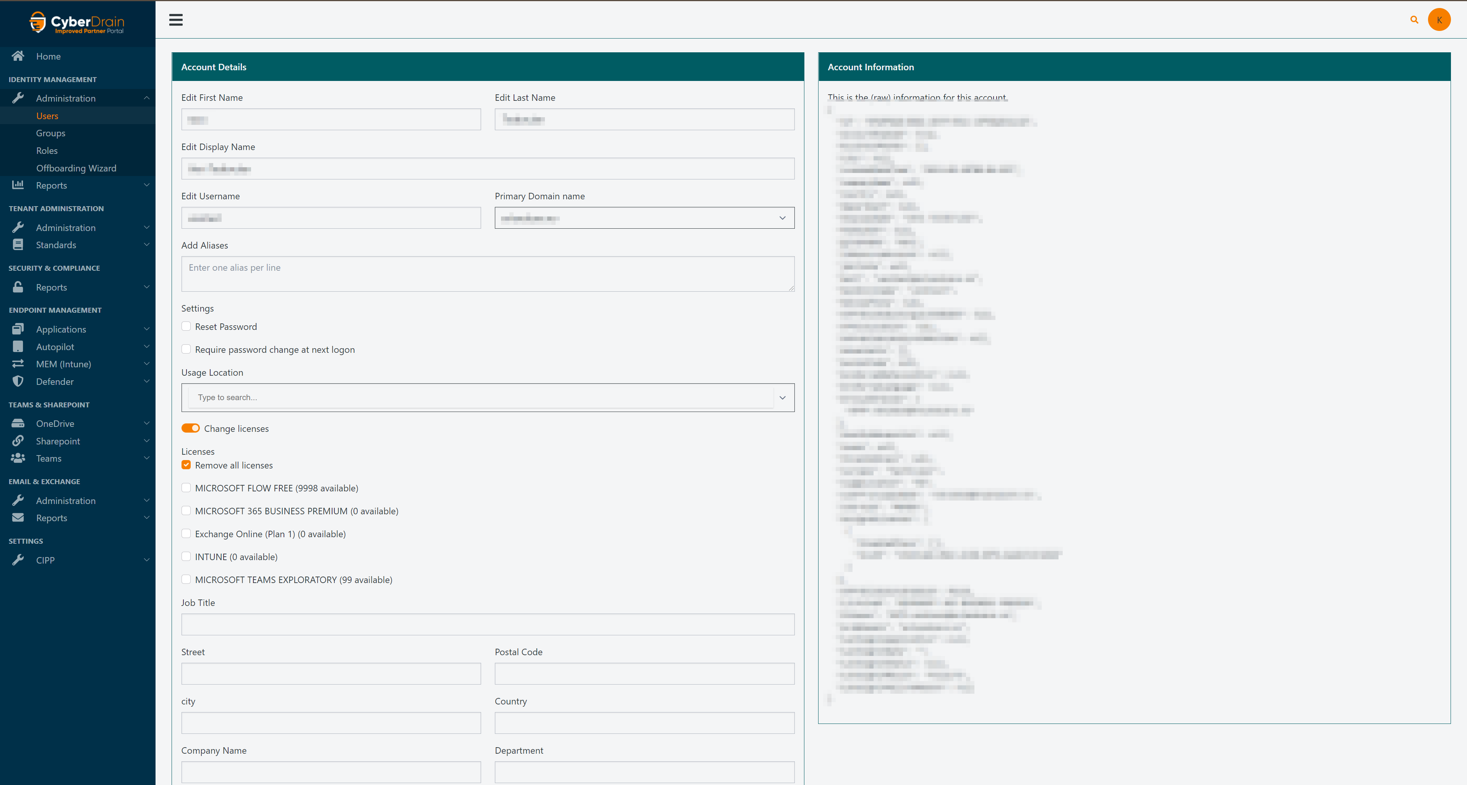This screenshot has width=1467, height=785.
Task: Select Groups in the sidebar
Action: tap(51, 133)
